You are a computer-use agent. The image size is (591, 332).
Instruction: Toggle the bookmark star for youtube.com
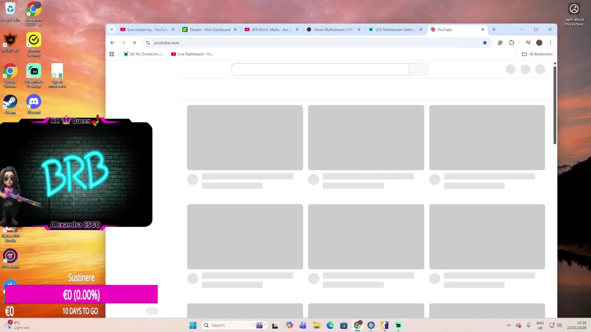coord(484,42)
